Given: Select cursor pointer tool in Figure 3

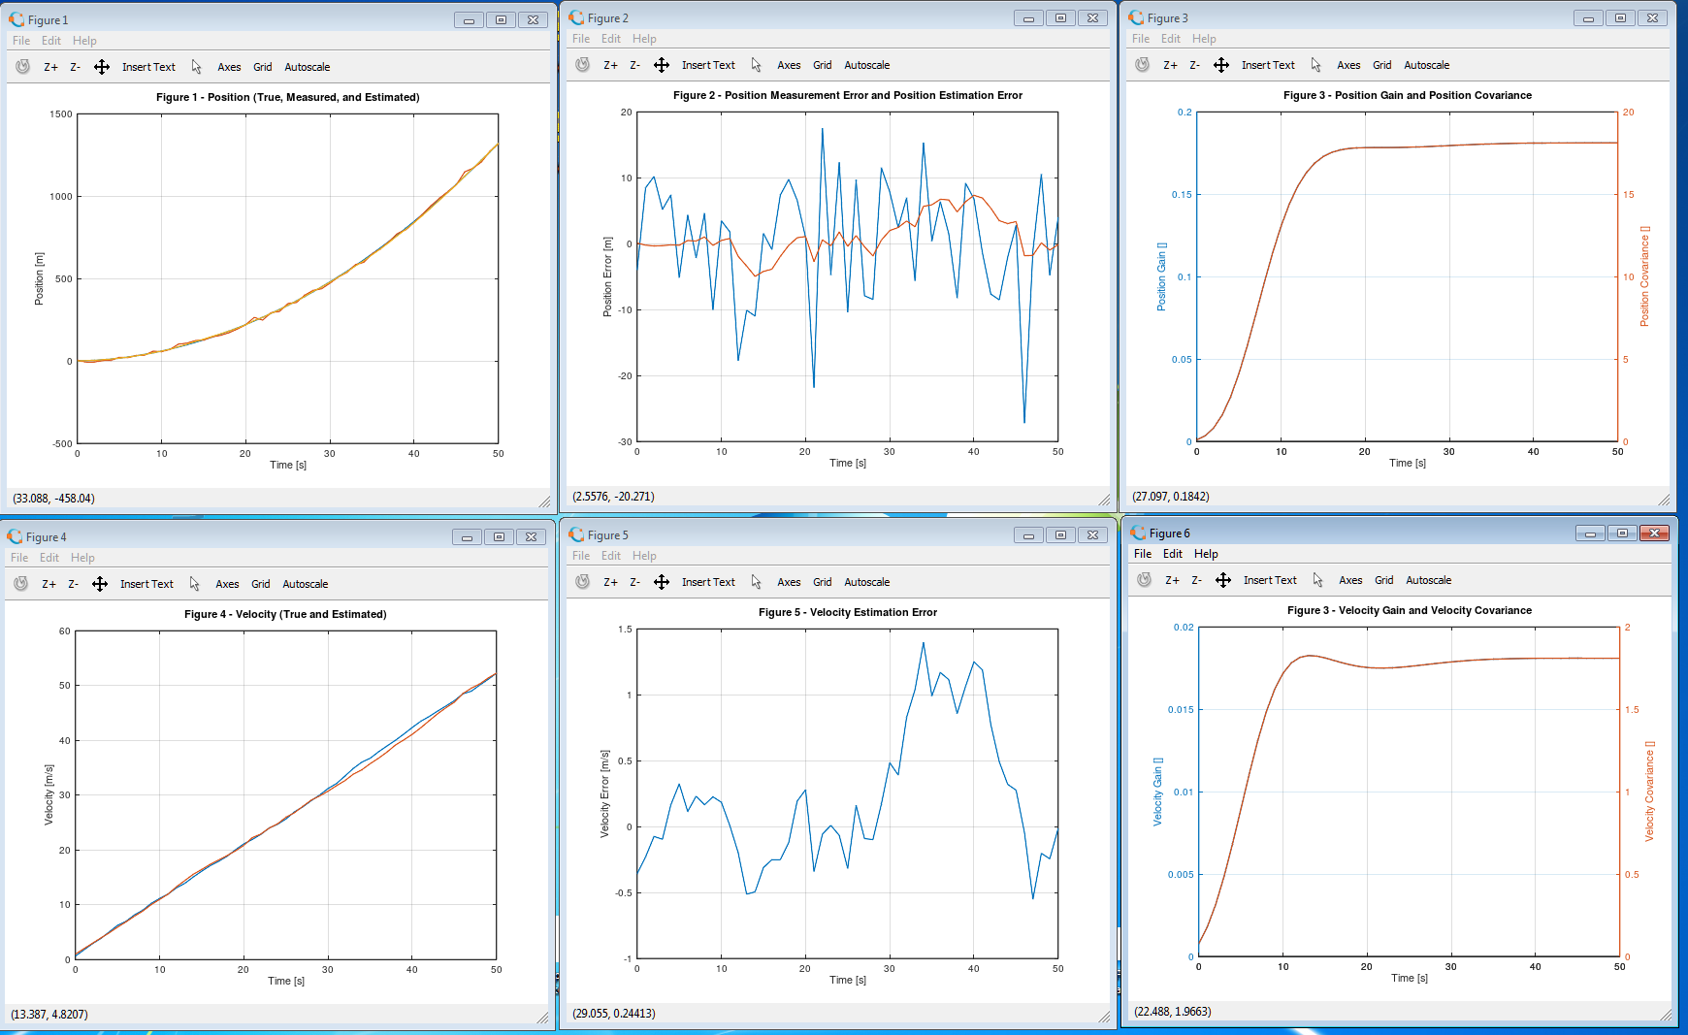Looking at the screenshot, I should coord(1315,65).
